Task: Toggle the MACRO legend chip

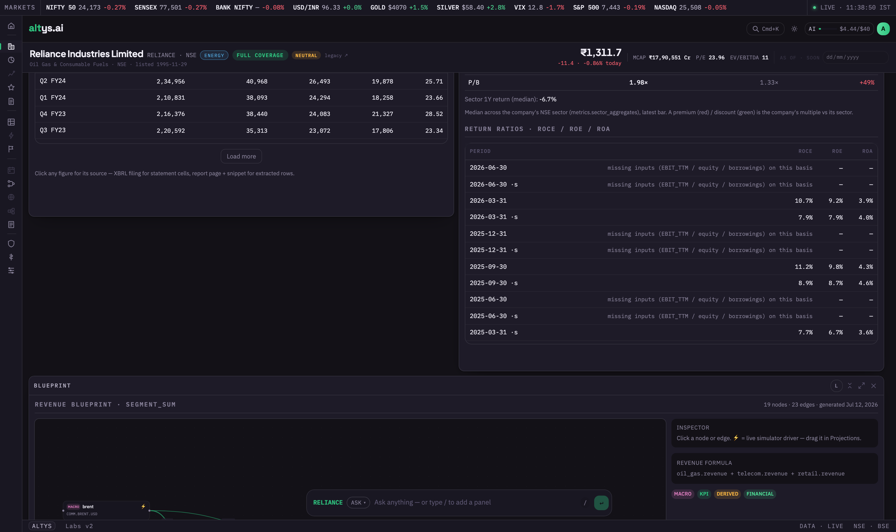Action: point(682,494)
